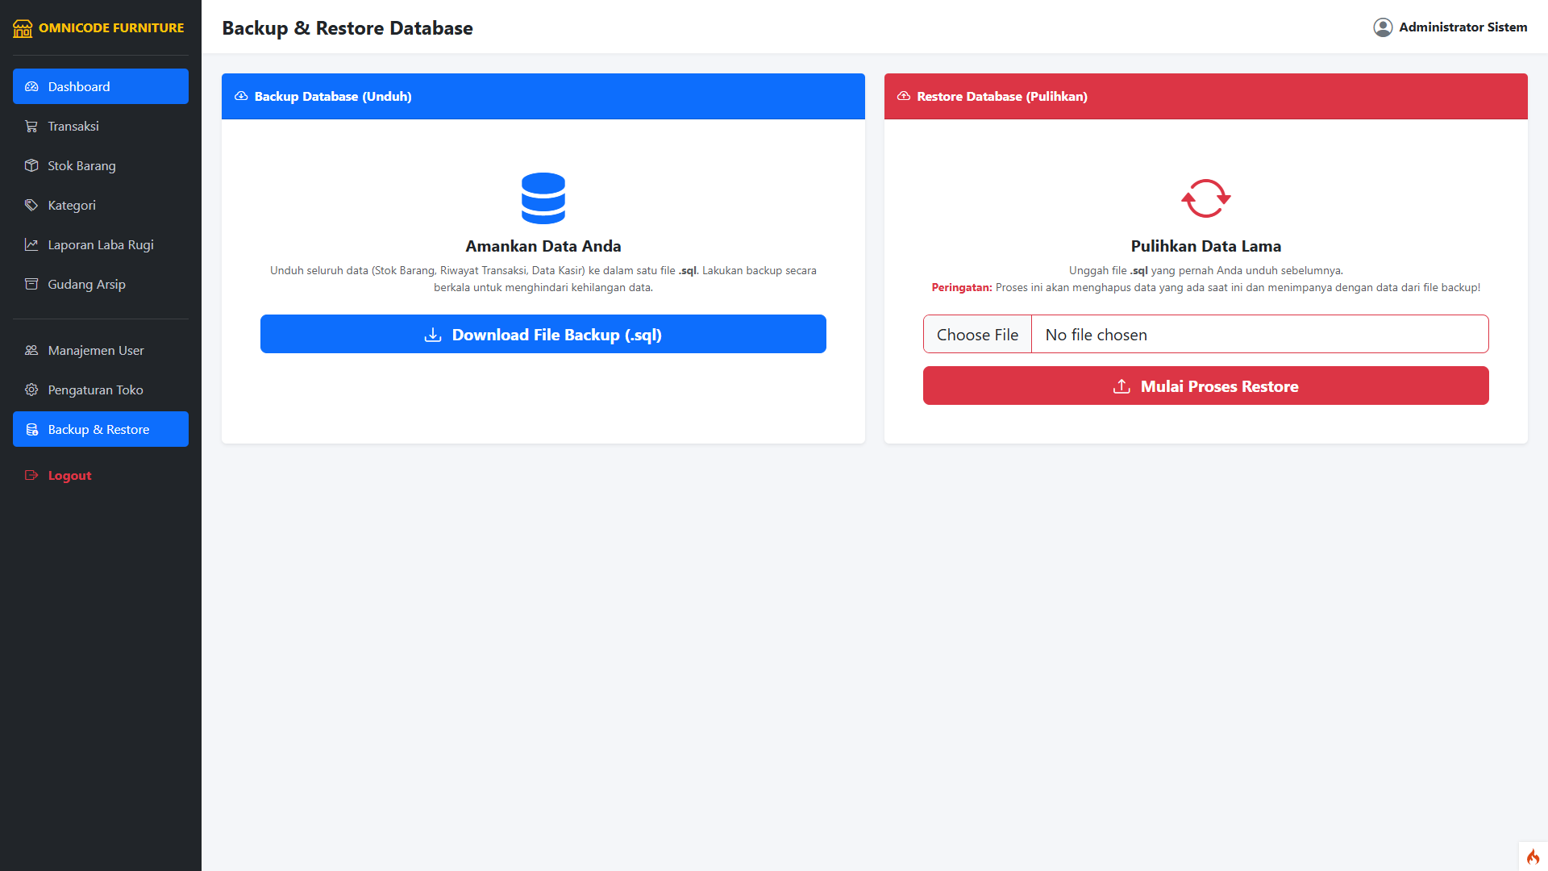1548x871 pixels.
Task: Click the red Logout link
Action: (x=69, y=476)
